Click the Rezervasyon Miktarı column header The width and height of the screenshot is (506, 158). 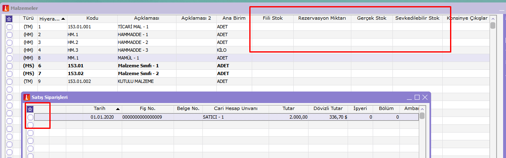tap(322, 18)
